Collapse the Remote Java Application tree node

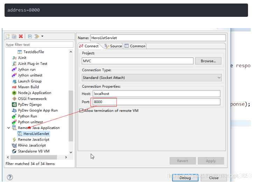[x=9, y=128]
